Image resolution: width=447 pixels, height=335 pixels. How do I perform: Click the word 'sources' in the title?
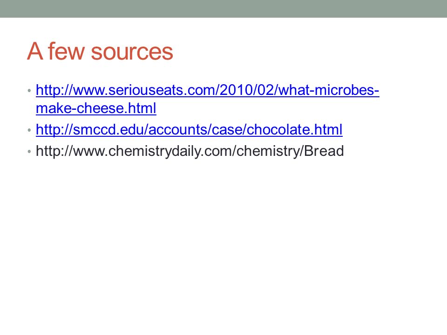pyautogui.click(x=132, y=52)
